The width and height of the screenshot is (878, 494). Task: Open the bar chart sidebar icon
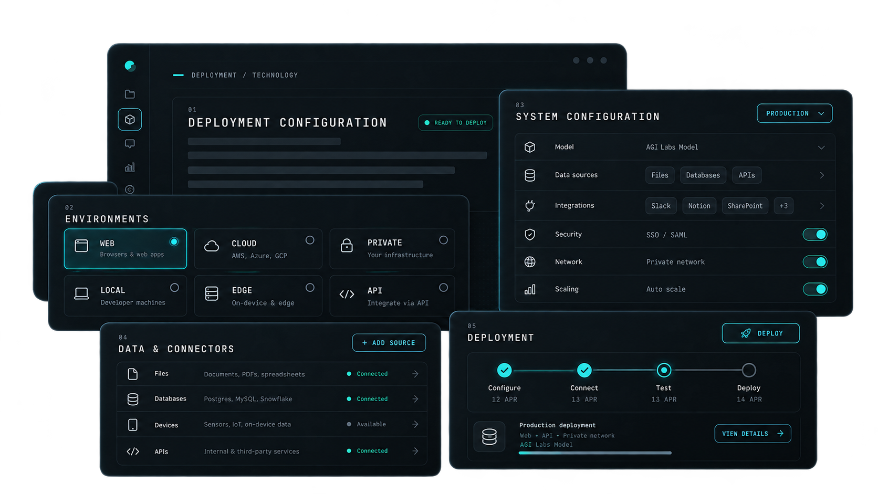coord(130,167)
